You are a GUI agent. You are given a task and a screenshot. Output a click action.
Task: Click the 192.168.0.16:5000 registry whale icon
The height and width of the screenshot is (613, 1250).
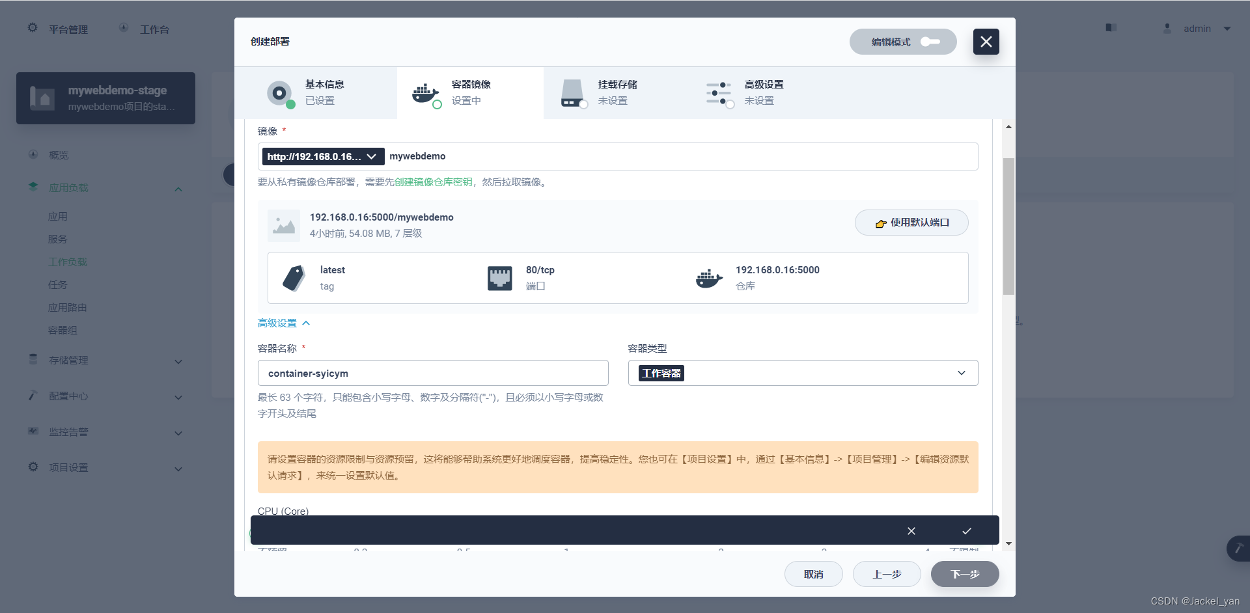tap(709, 278)
